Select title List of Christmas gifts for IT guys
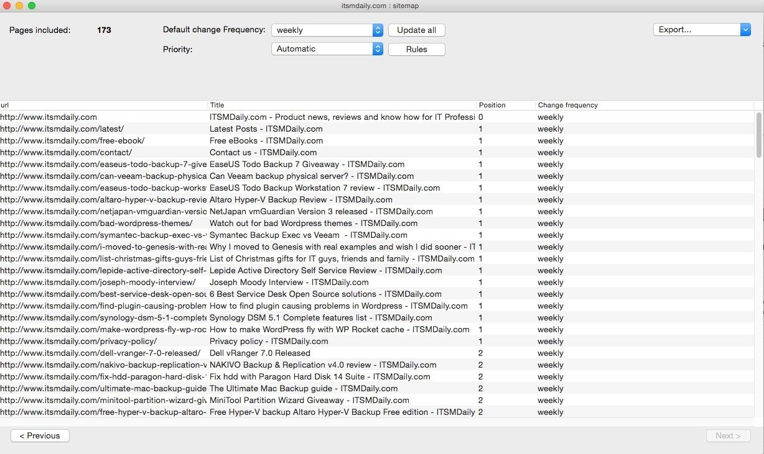Viewport: 764px width, 454px height. coord(342,258)
